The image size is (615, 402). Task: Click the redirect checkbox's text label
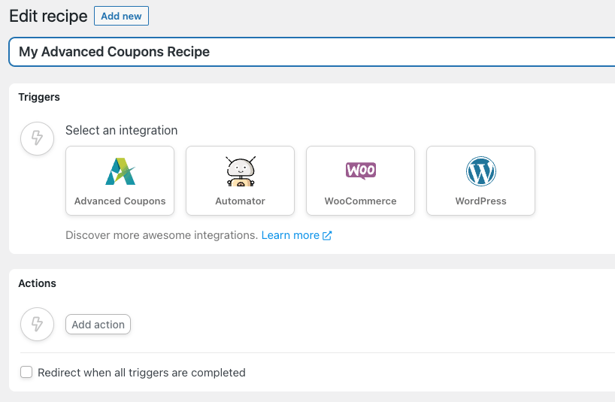tap(141, 373)
